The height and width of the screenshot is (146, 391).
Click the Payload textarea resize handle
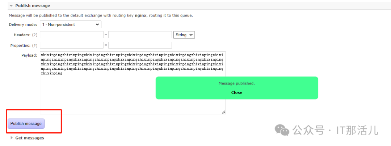[223, 112]
